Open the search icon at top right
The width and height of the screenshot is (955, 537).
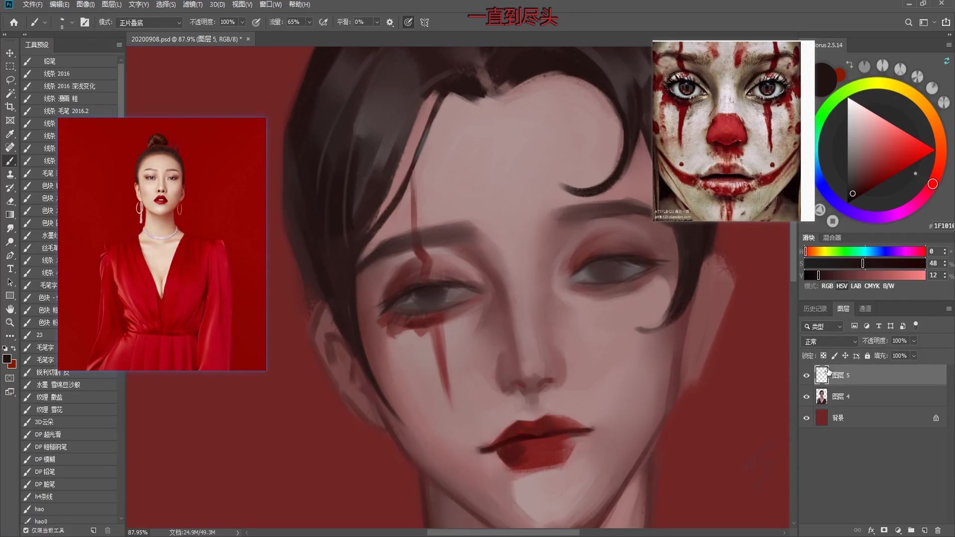[x=908, y=22]
